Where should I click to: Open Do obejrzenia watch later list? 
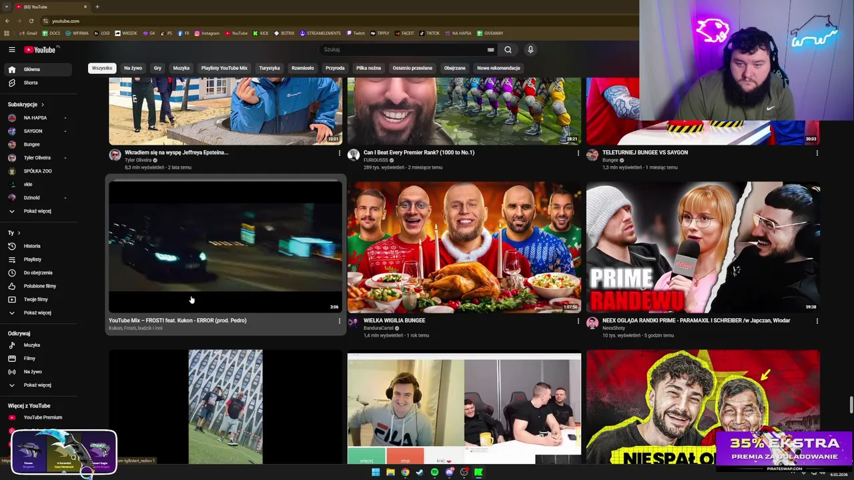point(39,273)
